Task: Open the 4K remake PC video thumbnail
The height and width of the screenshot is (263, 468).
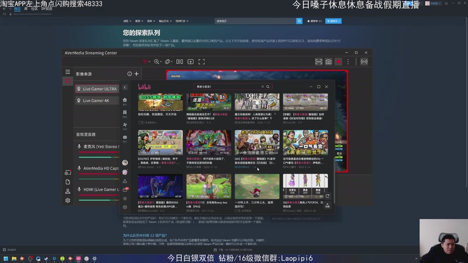Action: tap(257, 143)
